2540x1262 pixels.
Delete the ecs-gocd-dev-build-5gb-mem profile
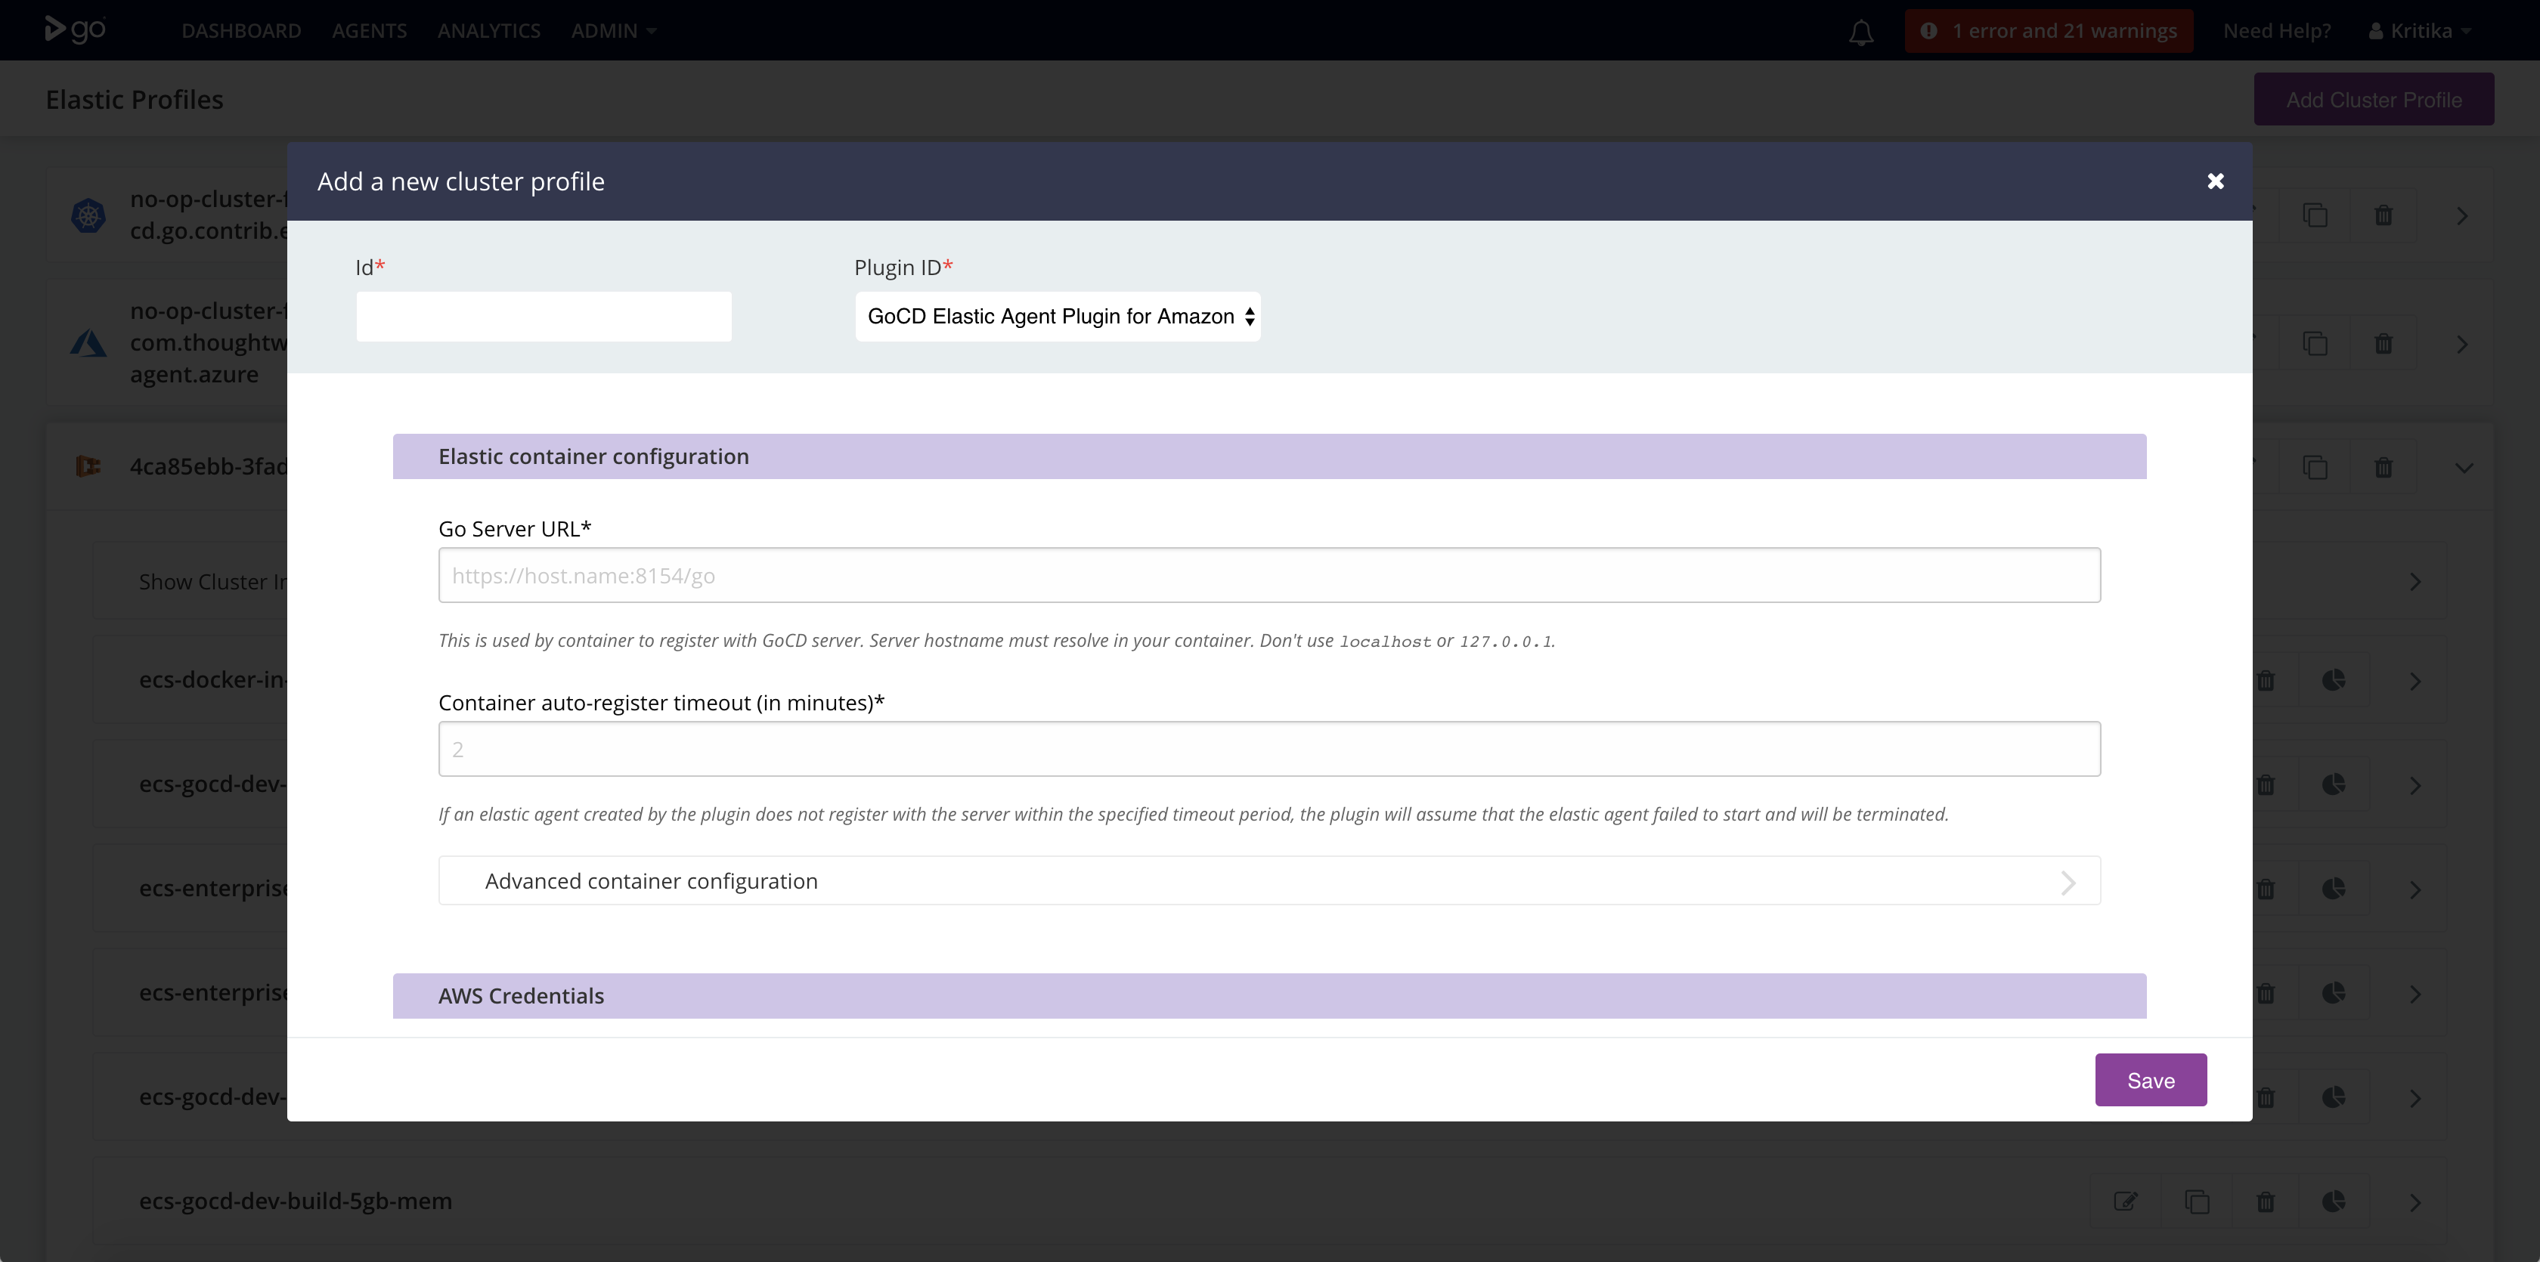(x=2265, y=1202)
